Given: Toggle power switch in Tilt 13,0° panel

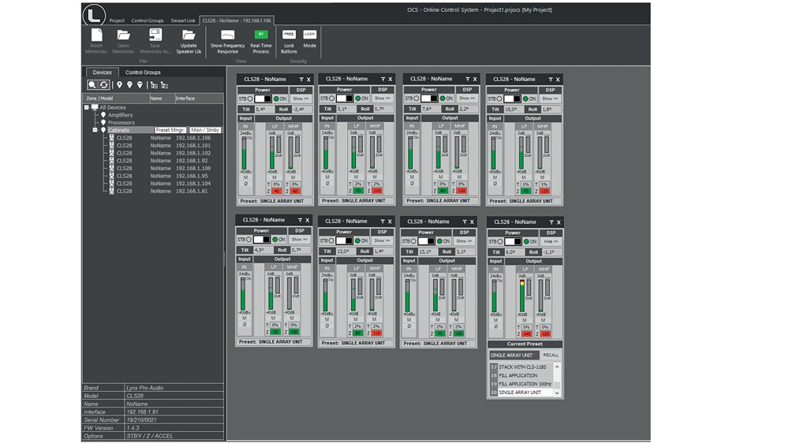Looking at the screenshot, I should (344, 240).
